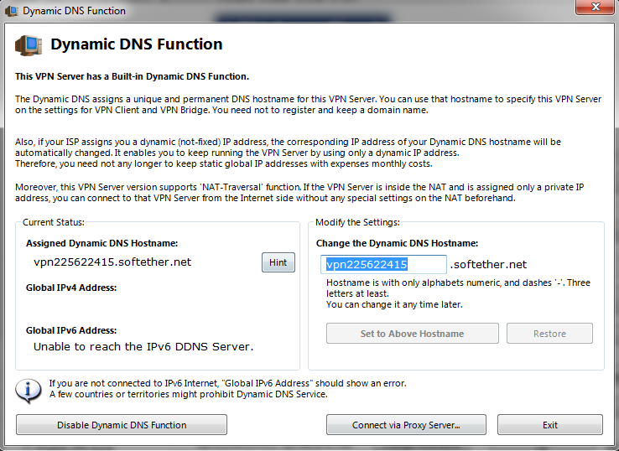Image resolution: width=619 pixels, height=451 pixels.
Task: Click the Hint button beside the hostname
Action: click(x=278, y=262)
